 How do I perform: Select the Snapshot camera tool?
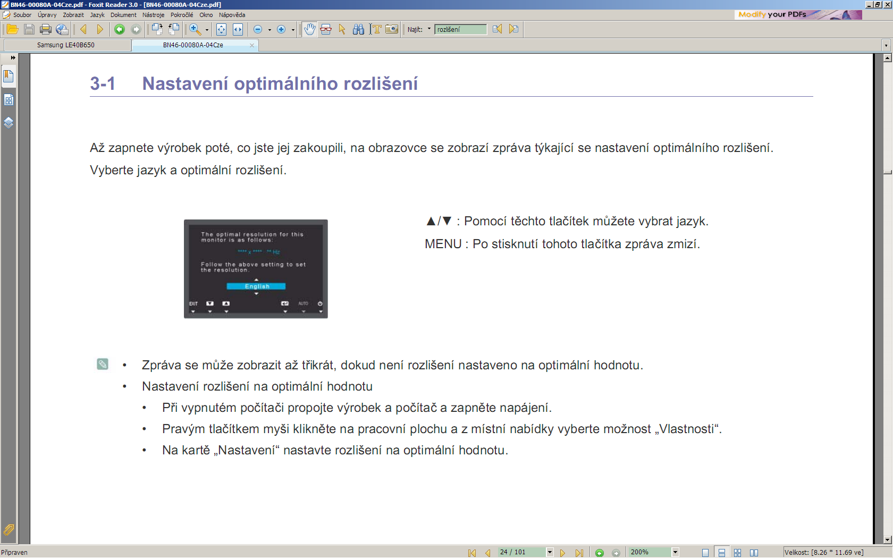pyautogui.click(x=392, y=29)
